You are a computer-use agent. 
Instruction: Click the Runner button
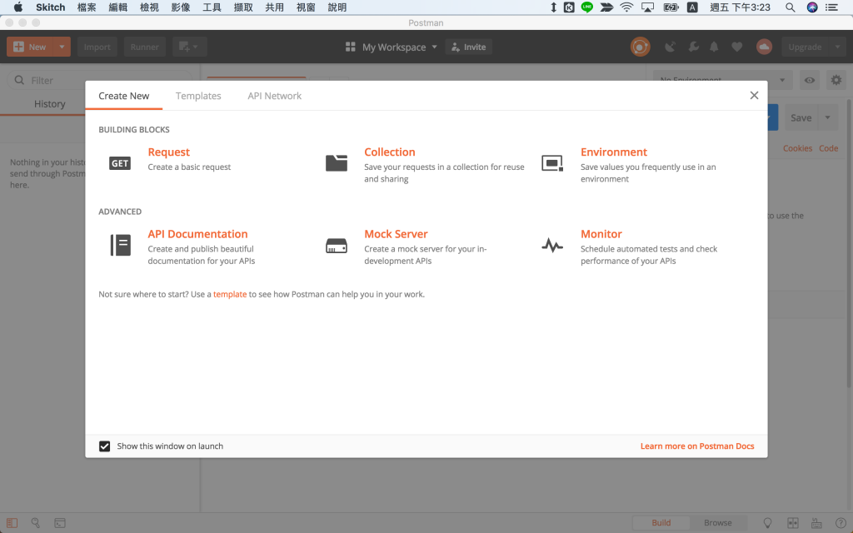click(144, 47)
